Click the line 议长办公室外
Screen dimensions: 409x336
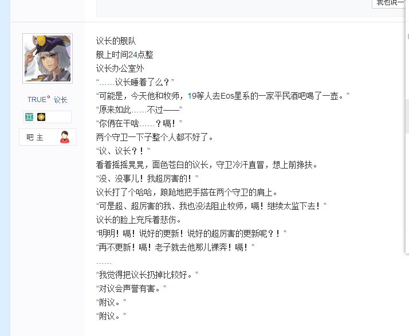pyautogui.click(x=120, y=69)
